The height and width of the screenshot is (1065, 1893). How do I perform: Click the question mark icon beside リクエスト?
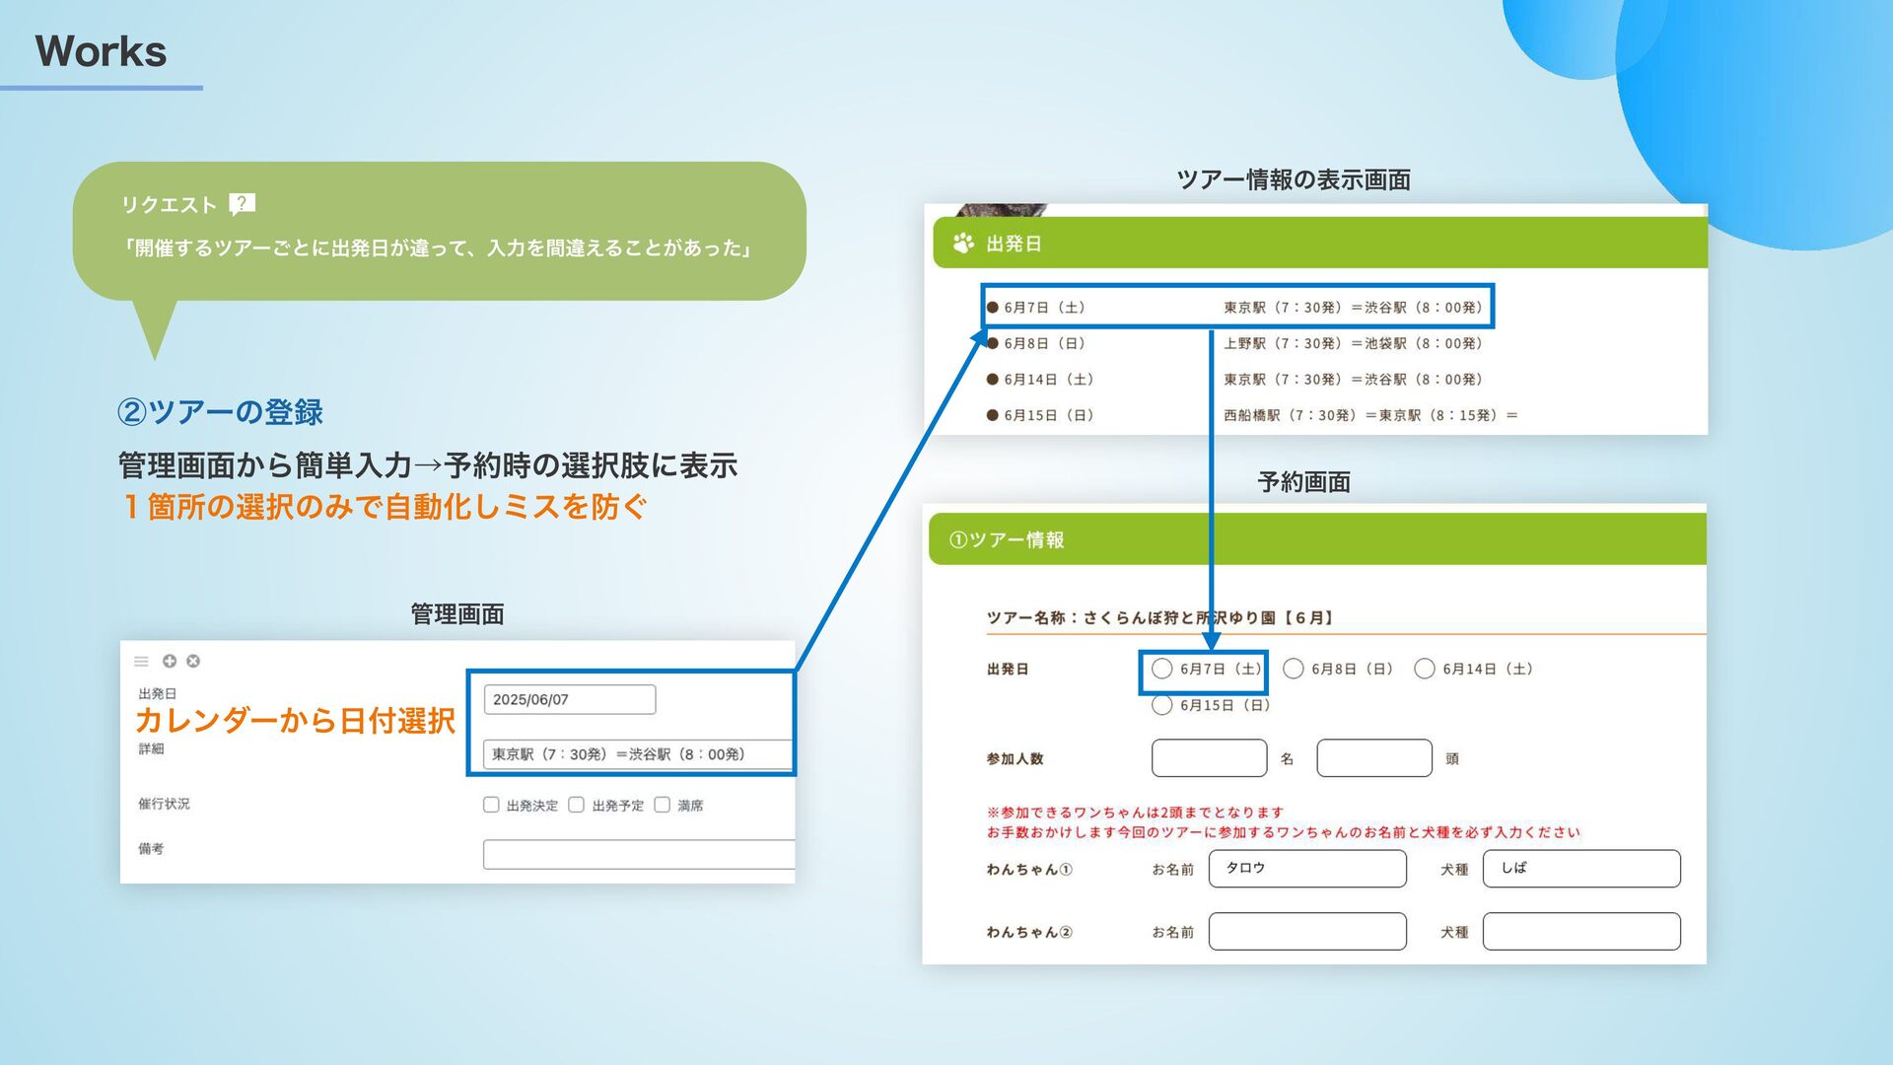point(242,204)
